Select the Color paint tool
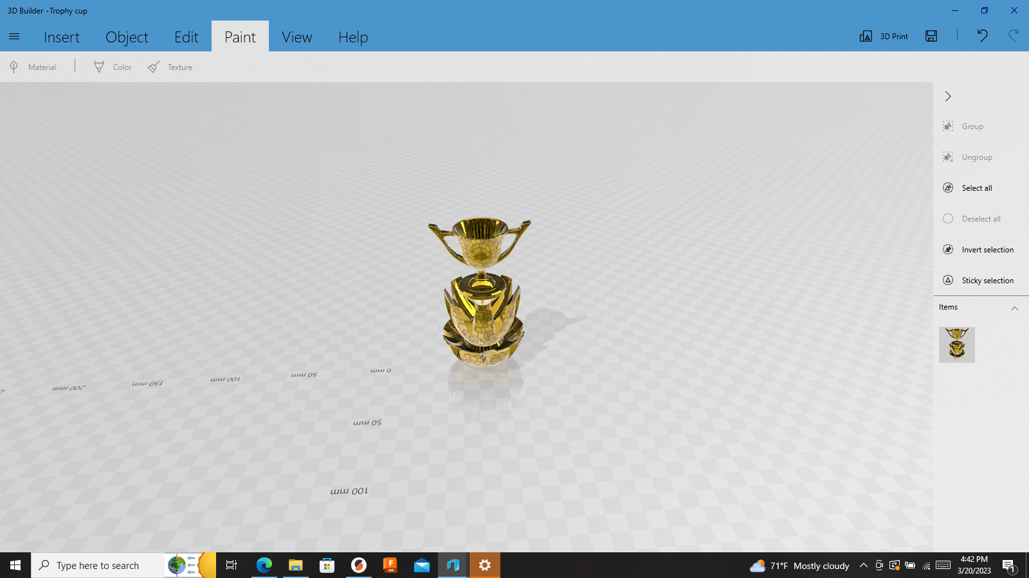This screenshot has width=1029, height=578. [x=112, y=67]
